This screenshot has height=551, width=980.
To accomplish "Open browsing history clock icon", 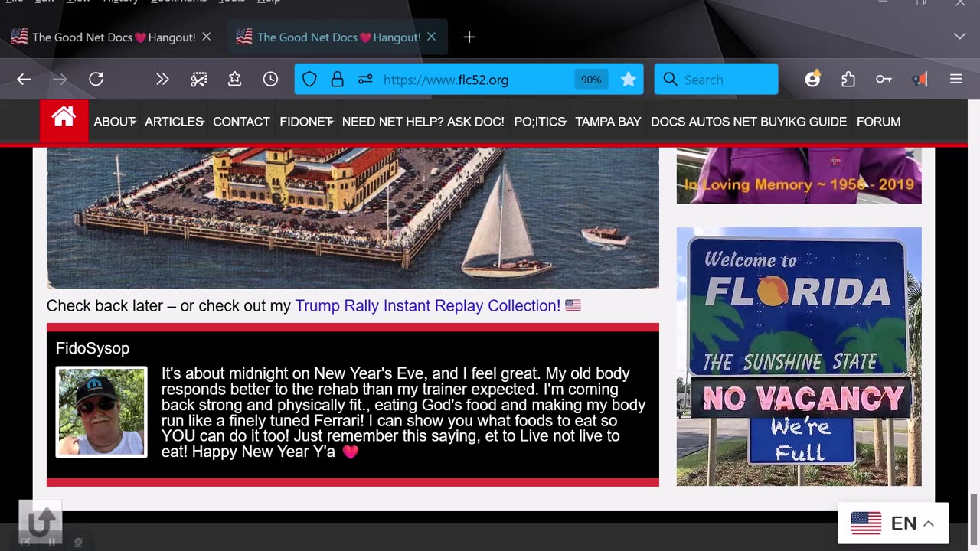I will (x=270, y=80).
